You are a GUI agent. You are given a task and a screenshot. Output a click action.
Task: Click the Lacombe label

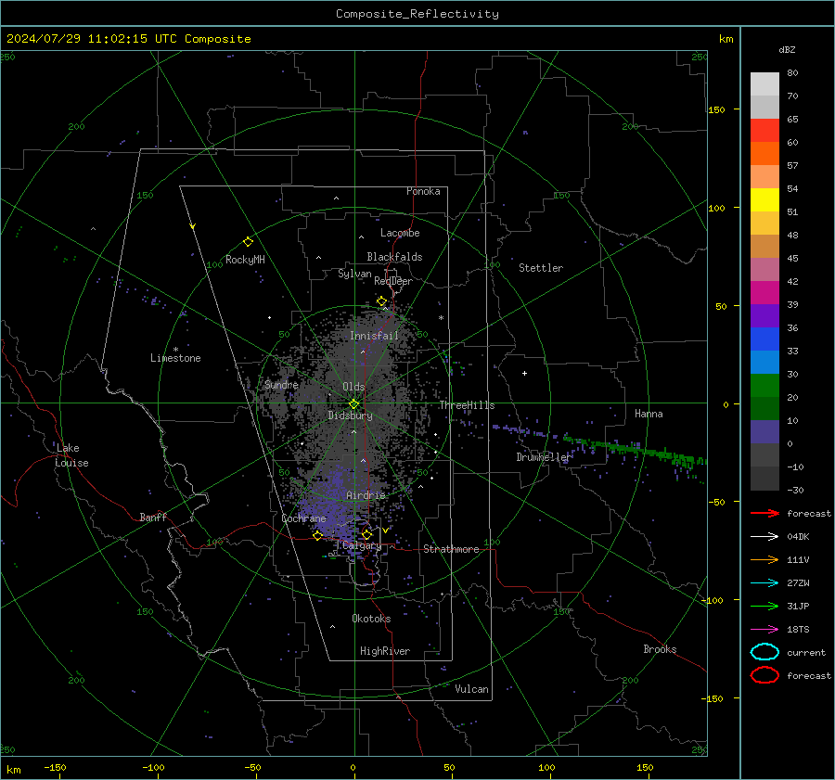click(400, 233)
